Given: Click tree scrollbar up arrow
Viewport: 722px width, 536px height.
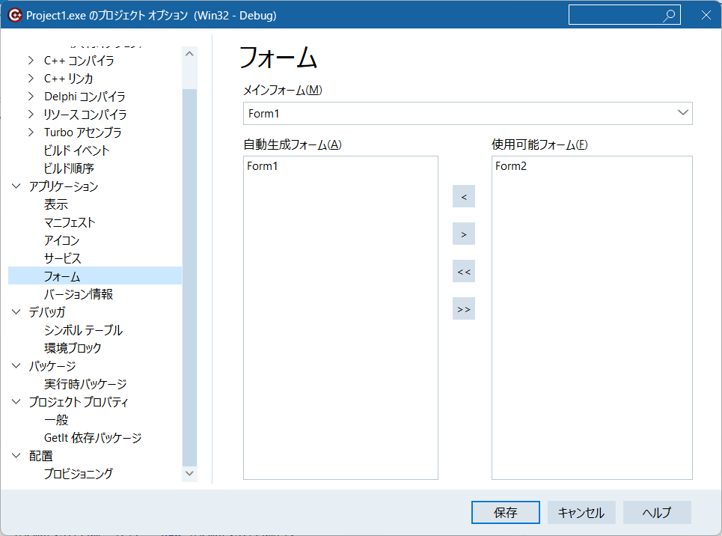Looking at the screenshot, I should (189, 54).
